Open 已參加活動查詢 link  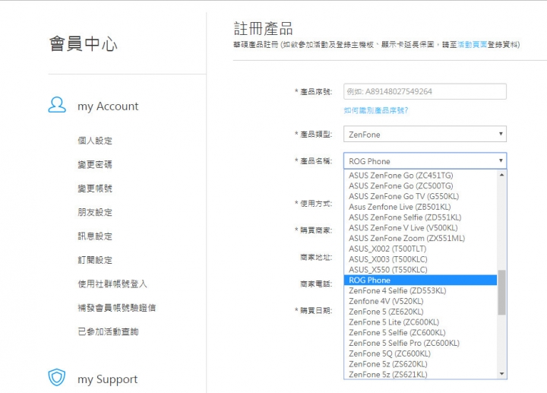(108, 331)
